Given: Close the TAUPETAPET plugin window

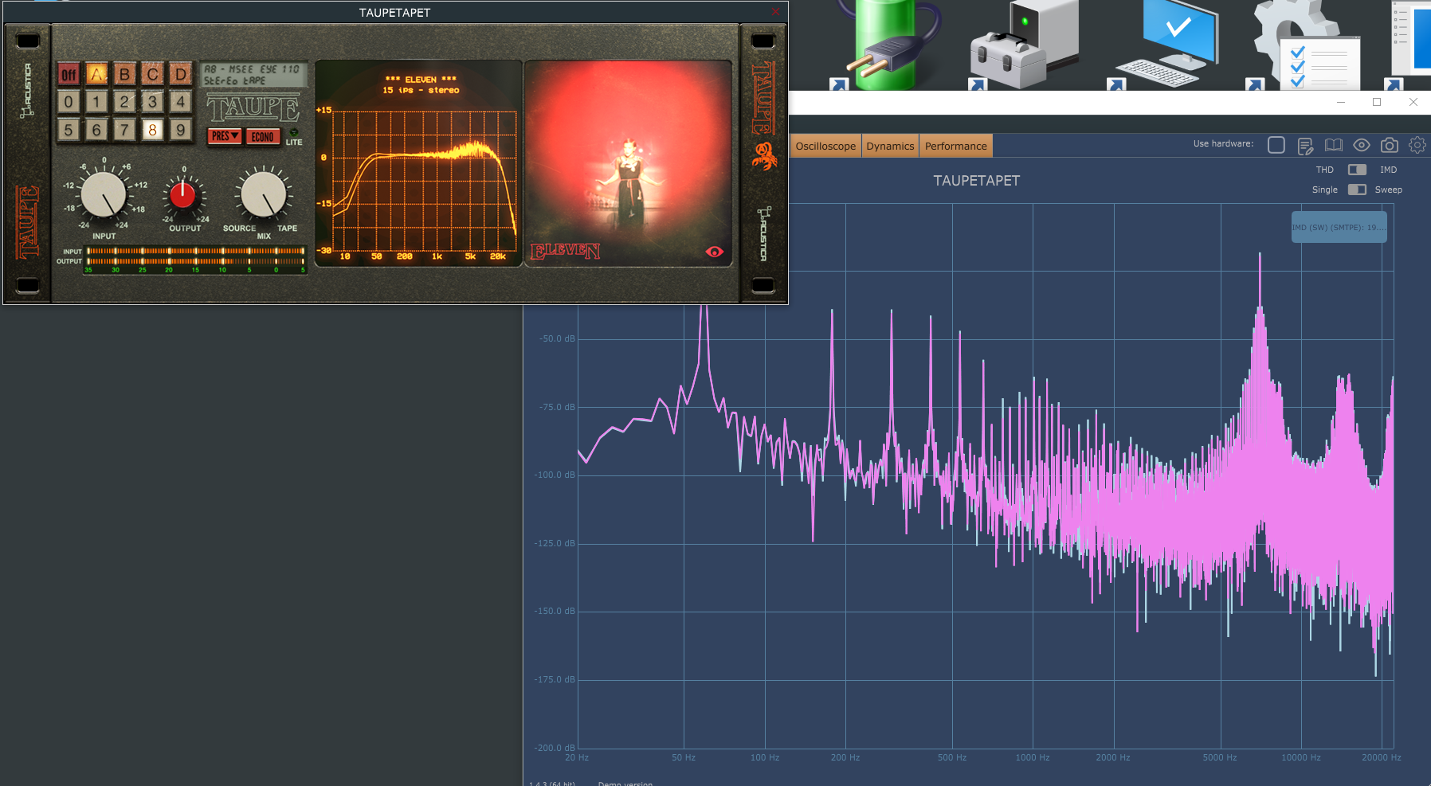Looking at the screenshot, I should tap(776, 12).
